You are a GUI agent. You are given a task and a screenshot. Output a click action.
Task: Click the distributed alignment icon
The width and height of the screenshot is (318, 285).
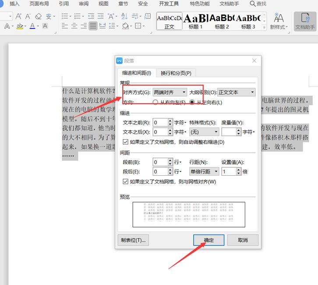102,26
